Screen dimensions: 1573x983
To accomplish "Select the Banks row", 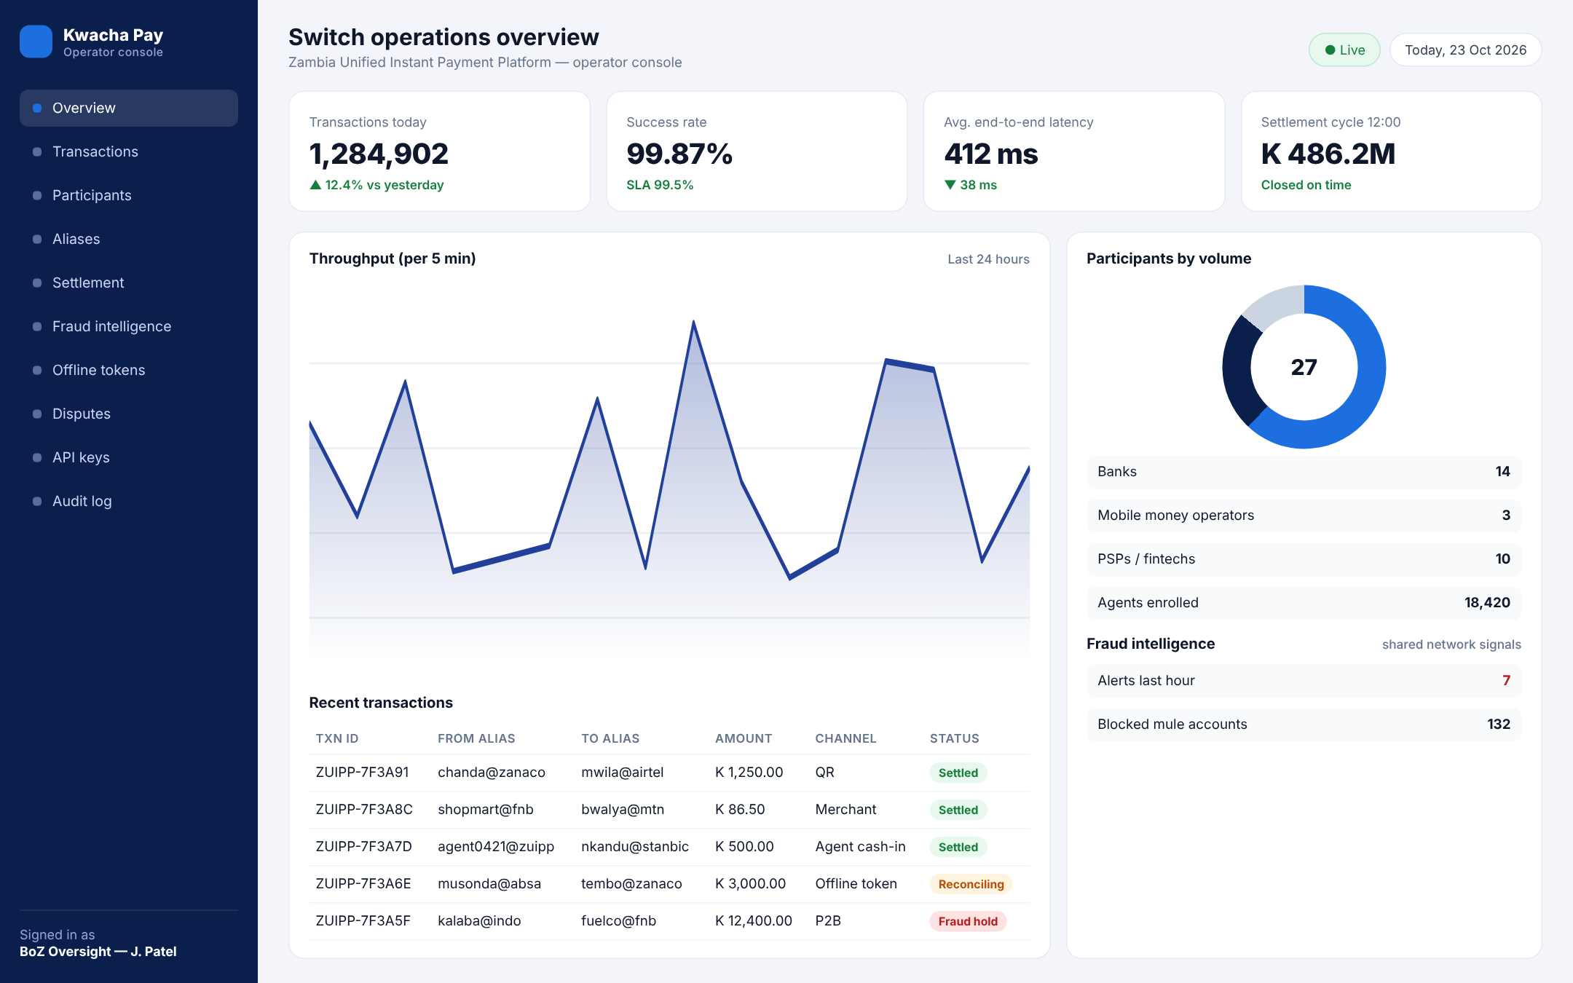I will 1304,472.
